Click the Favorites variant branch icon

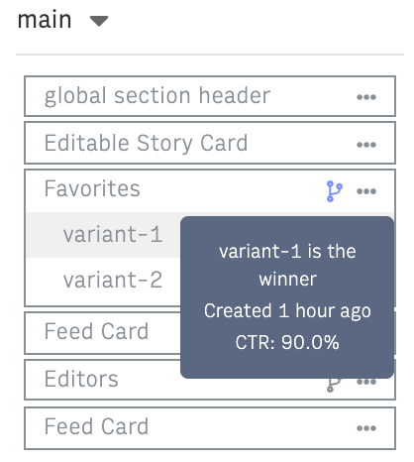[334, 191]
